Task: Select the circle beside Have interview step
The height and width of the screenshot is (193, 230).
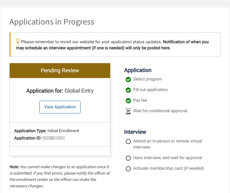Action: [128, 158]
